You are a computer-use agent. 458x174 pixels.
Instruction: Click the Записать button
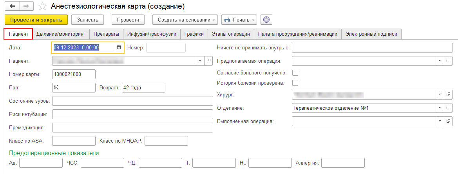click(x=87, y=20)
